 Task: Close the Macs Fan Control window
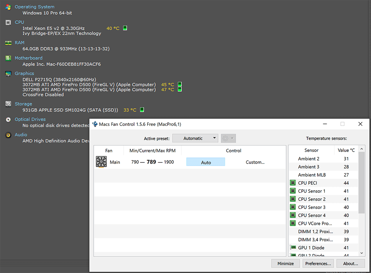pyautogui.click(x=360, y=124)
